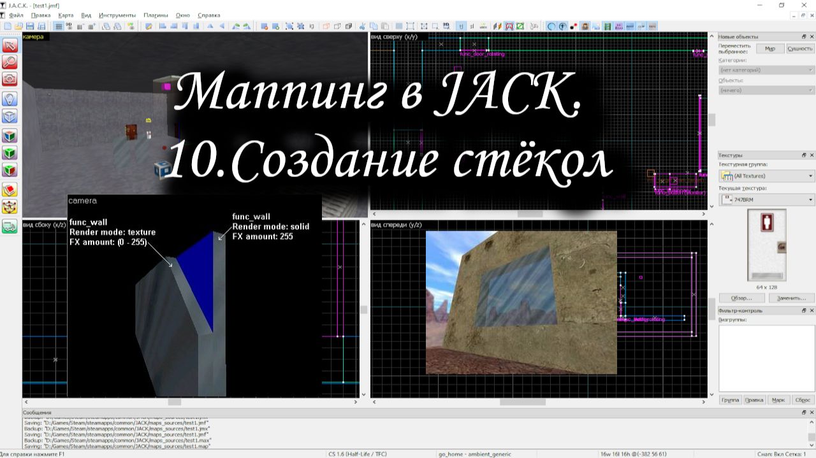Screen dimensions: 816x458
Task: Select the Toggle texture application tool
Action: [x=10, y=136]
